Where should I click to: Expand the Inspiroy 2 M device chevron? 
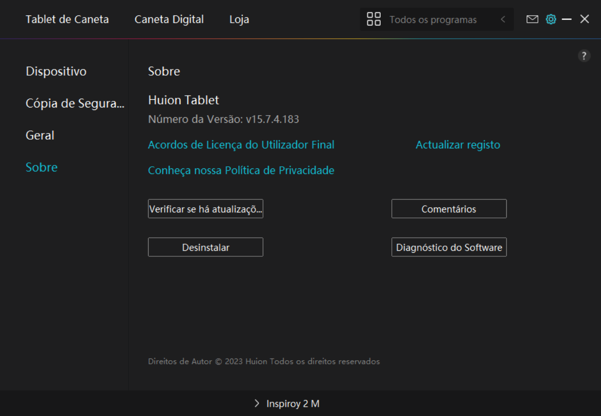coord(257,404)
